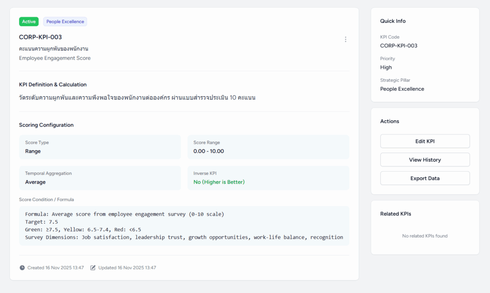This screenshot has height=293, width=490.
Task: Click the No (Higher is Better) value
Action: 219,182
